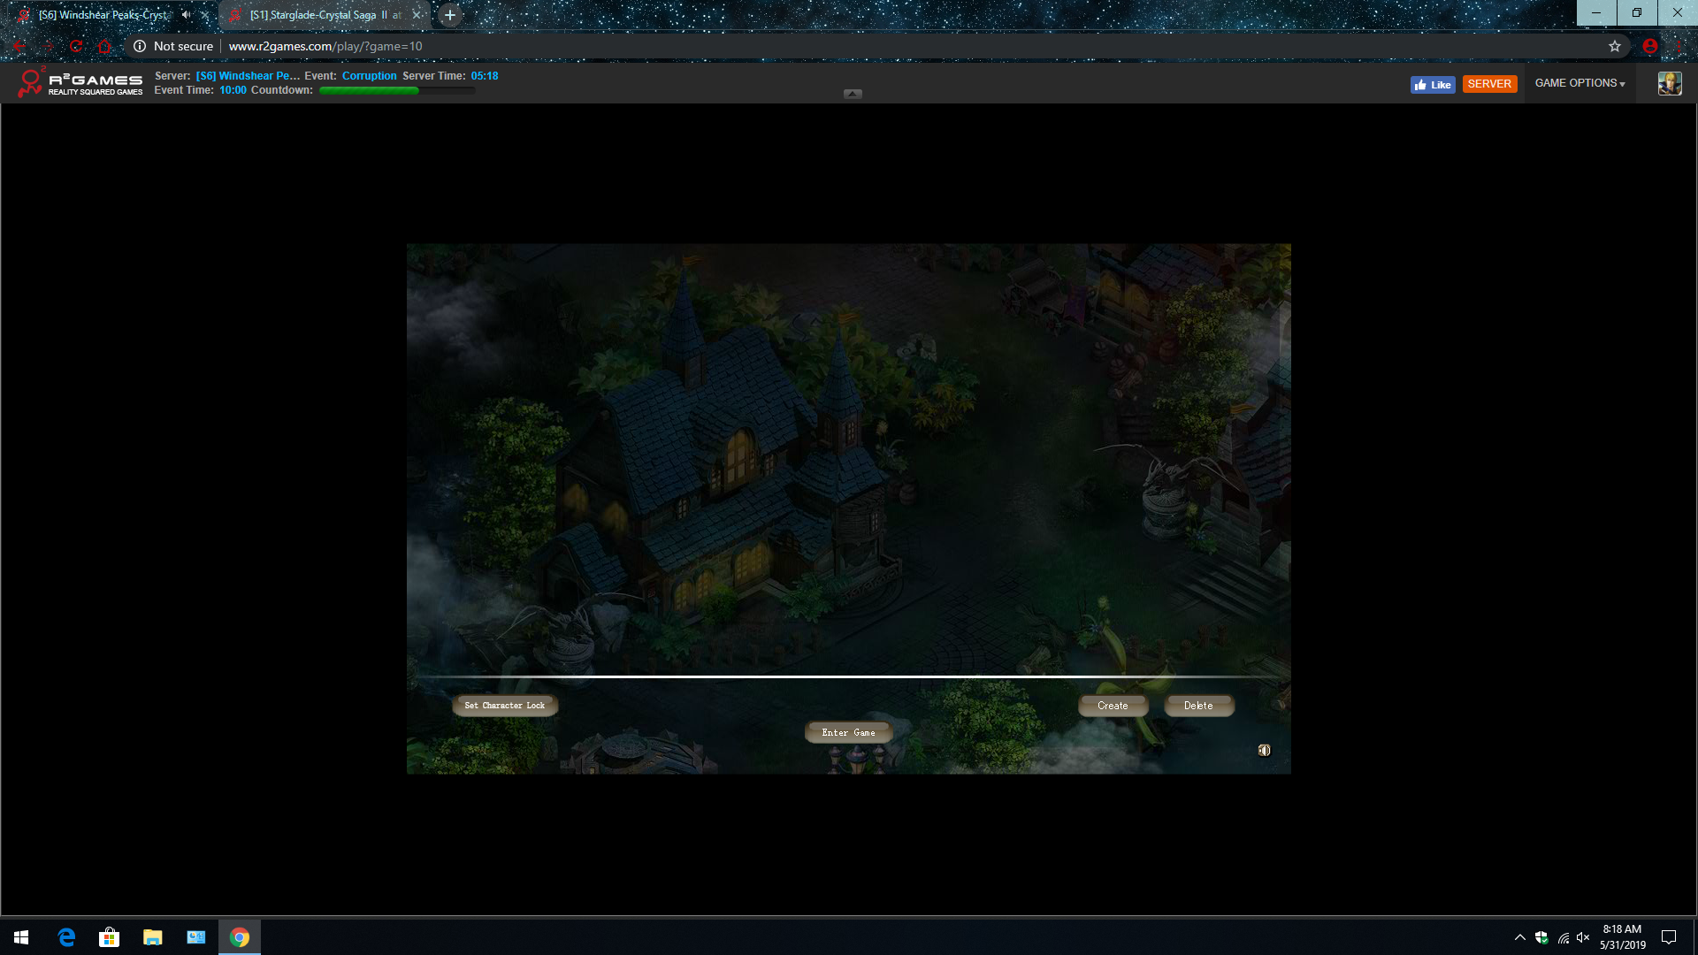Viewport: 1698px width, 955px height.
Task: Click the muted volume tray icon
Action: [x=1583, y=937]
